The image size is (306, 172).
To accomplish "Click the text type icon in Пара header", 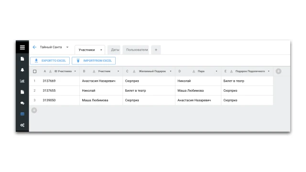I will (x=194, y=71).
